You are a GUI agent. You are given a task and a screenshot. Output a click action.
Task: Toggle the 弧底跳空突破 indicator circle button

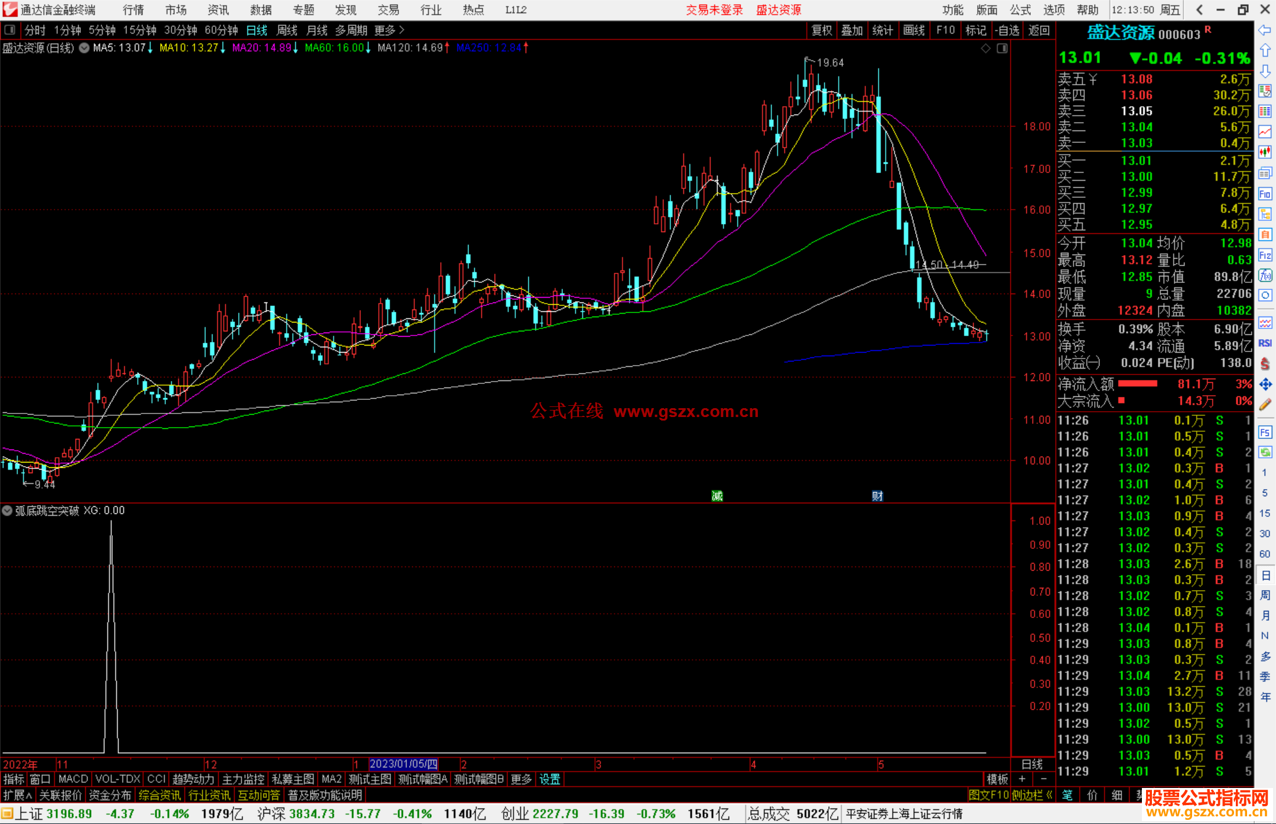(x=7, y=510)
